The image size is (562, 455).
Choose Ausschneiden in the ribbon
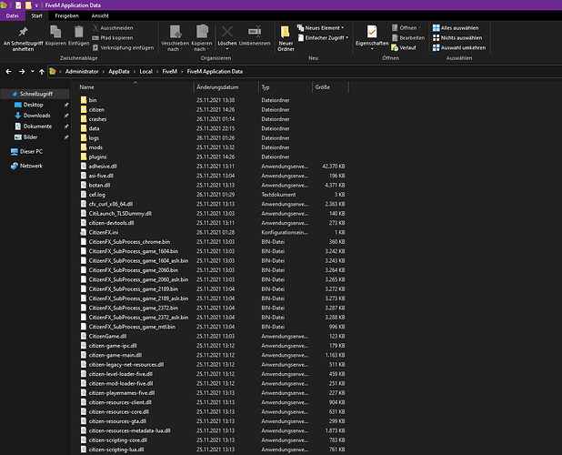pos(113,28)
